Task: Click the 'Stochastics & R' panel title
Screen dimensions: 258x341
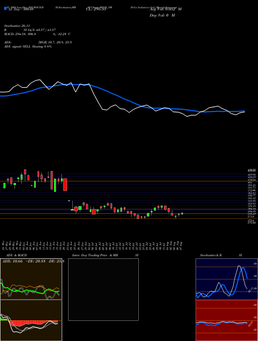Action: point(211,255)
